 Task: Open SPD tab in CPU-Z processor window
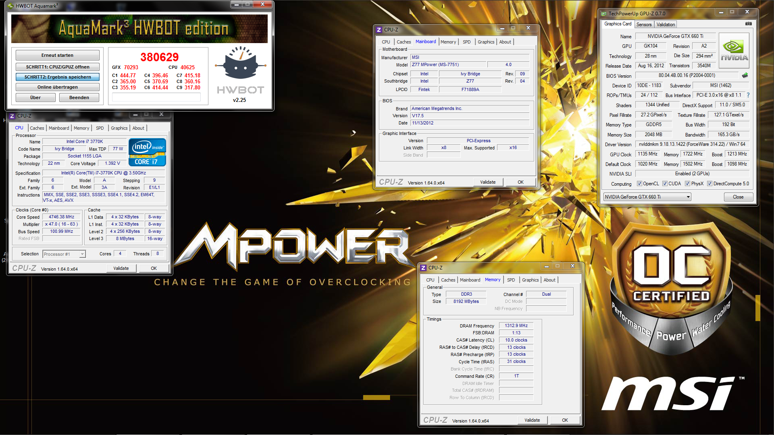pos(100,128)
